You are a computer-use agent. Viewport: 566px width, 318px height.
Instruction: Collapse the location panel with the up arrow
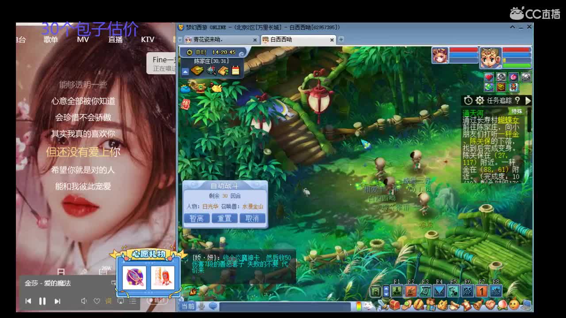(x=185, y=71)
